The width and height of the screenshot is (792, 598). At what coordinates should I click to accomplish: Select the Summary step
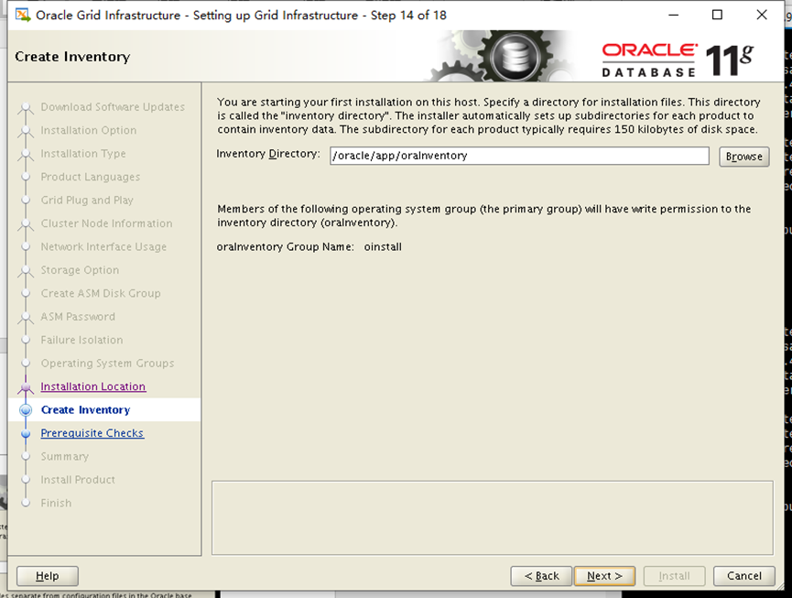pyautogui.click(x=65, y=456)
